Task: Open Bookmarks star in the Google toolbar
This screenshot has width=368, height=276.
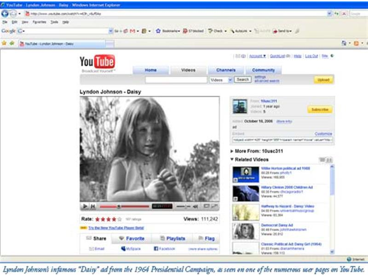Action: (158, 31)
